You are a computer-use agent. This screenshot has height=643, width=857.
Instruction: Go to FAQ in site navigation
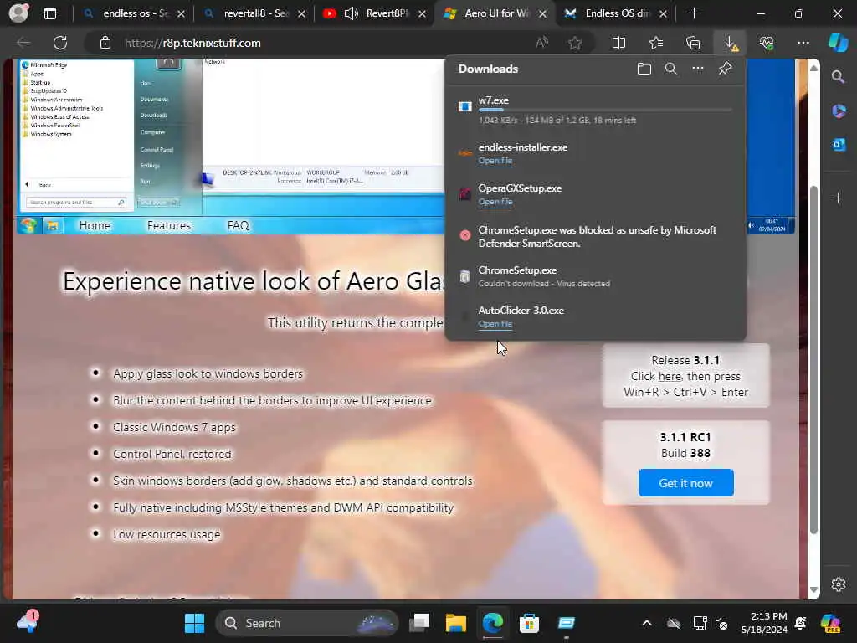(238, 225)
